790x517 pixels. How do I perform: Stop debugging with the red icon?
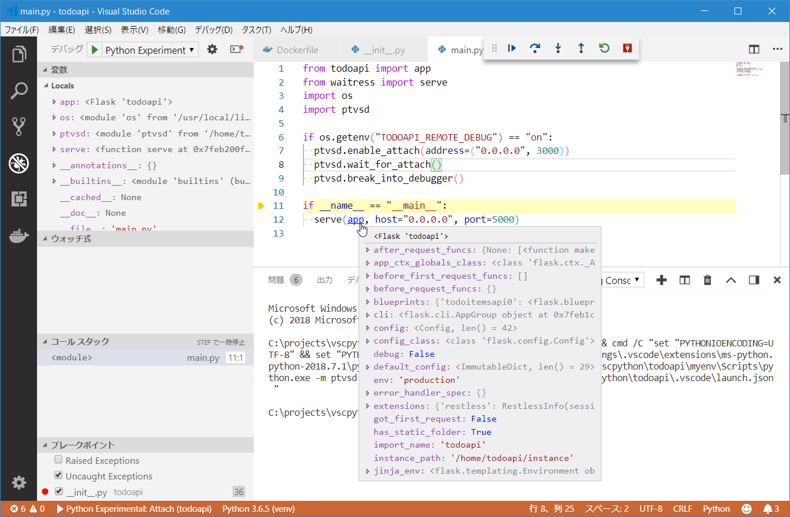point(627,49)
